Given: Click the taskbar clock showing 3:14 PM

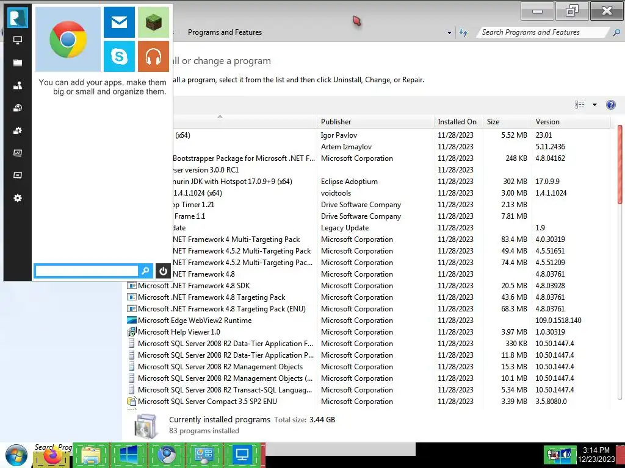Looking at the screenshot, I should (596, 455).
